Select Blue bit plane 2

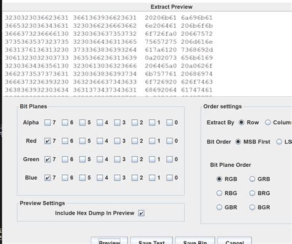(x=135, y=178)
